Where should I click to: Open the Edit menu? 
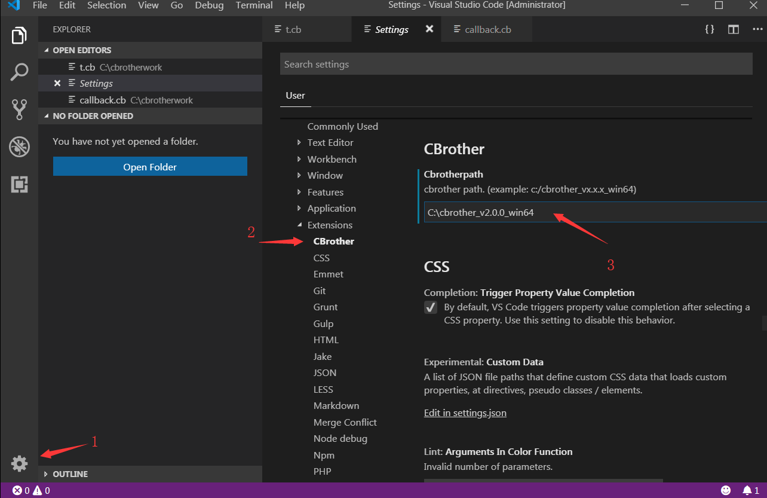pyautogui.click(x=67, y=5)
